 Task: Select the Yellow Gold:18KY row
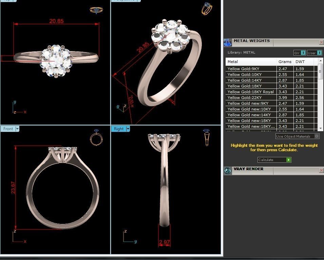(x=271, y=86)
